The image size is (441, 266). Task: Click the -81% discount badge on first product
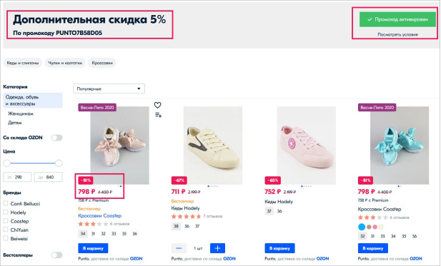[86, 180]
